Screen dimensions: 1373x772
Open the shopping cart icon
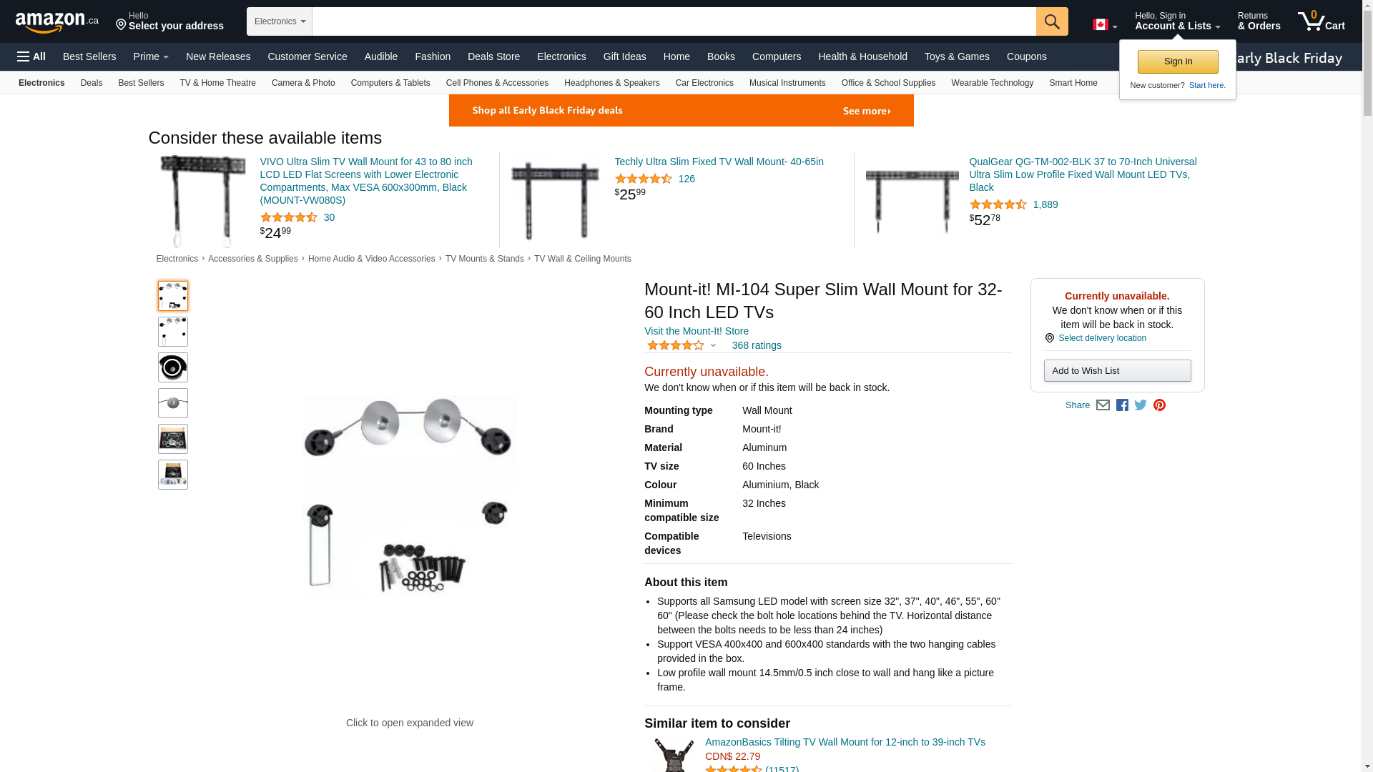click(x=1321, y=21)
